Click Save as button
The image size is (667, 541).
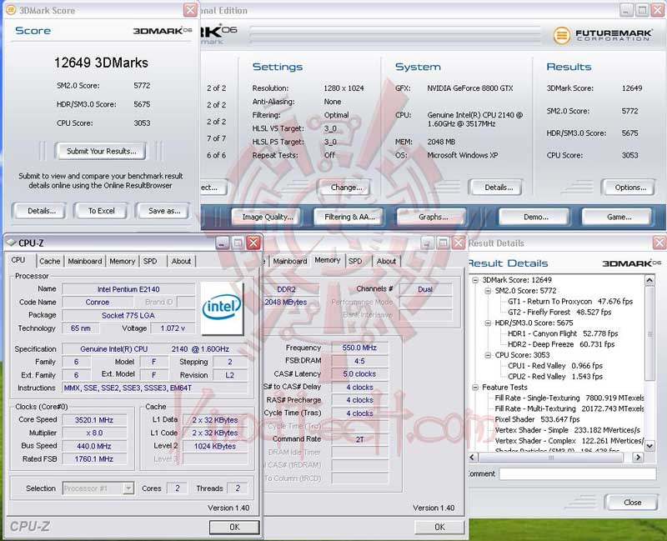coord(163,211)
